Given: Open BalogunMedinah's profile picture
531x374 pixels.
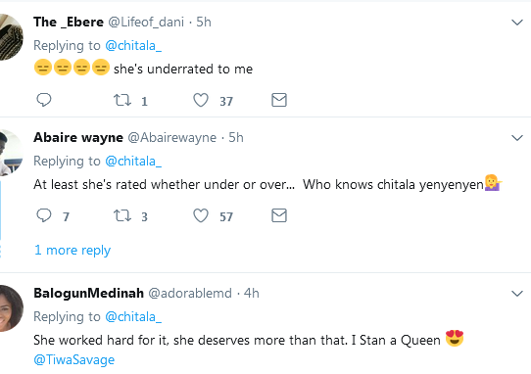Looking at the screenshot, I should [x=10, y=308].
